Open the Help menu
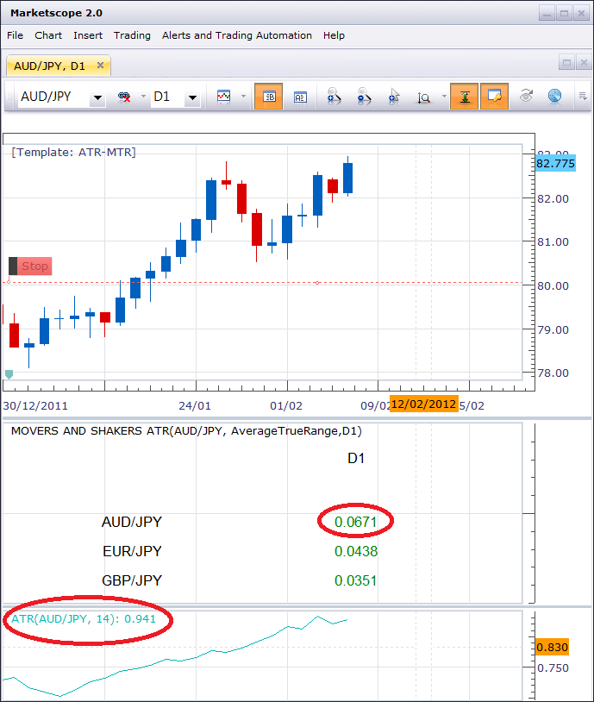This screenshot has width=594, height=702. coord(334,35)
